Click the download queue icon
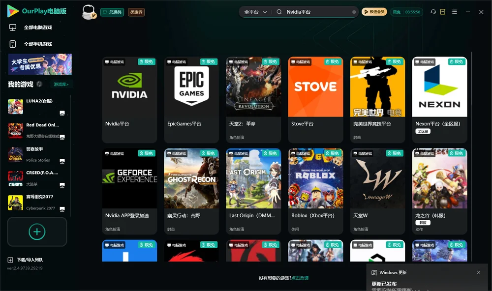 click(x=10, y=260)
